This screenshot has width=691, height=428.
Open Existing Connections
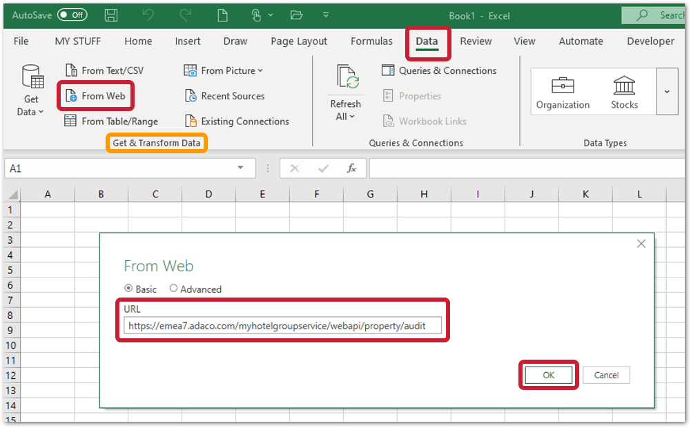coord(237,121)
